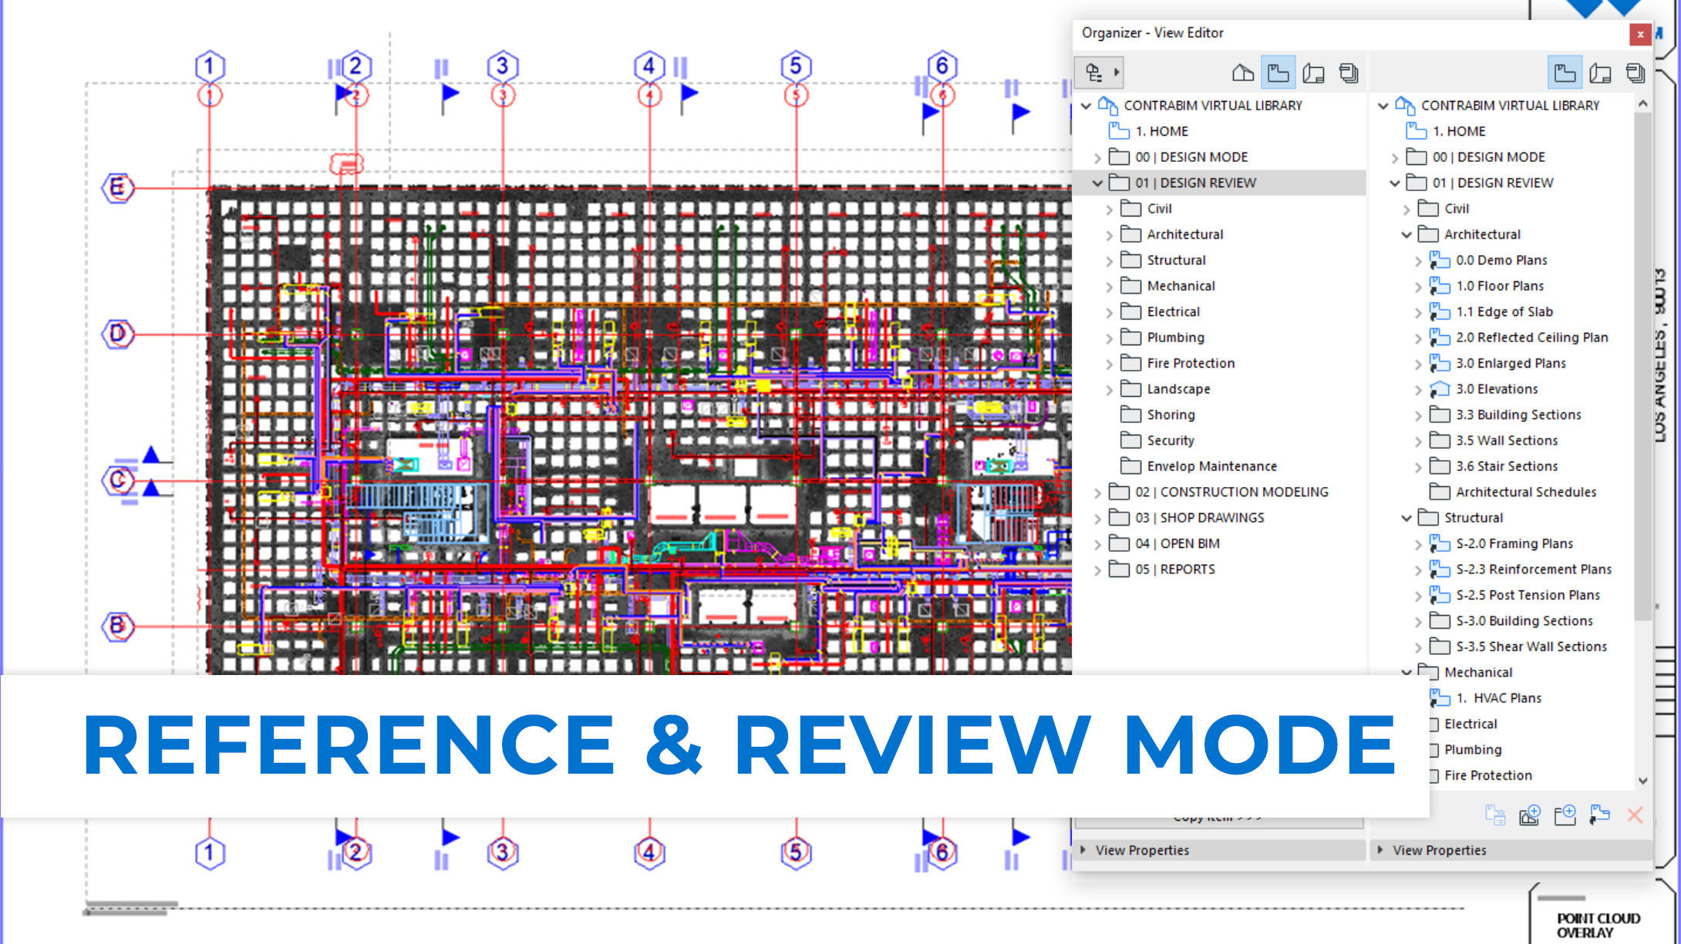Collapse the 01 | DESIGN REVIEW folder in left pane
1681x944 pixels.
1097,183
